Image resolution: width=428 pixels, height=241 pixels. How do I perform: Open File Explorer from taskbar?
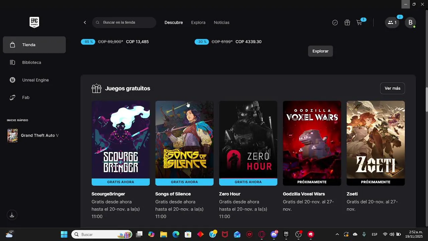tap(164, 234)
